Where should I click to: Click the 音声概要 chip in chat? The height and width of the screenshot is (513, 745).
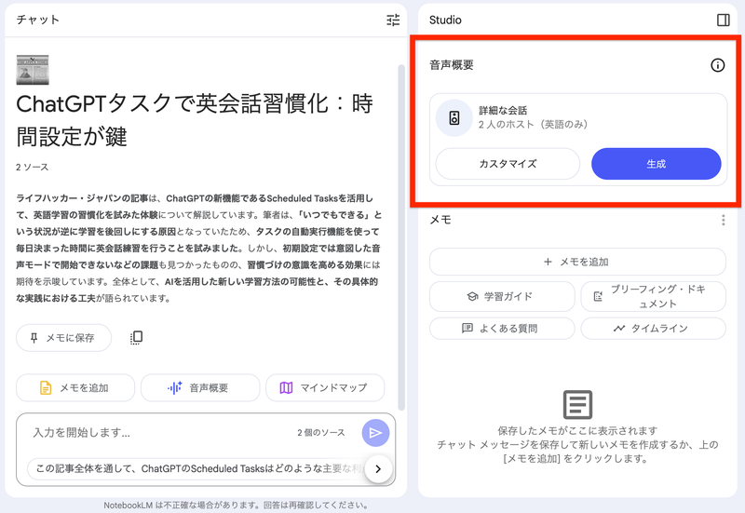point(200,387)
